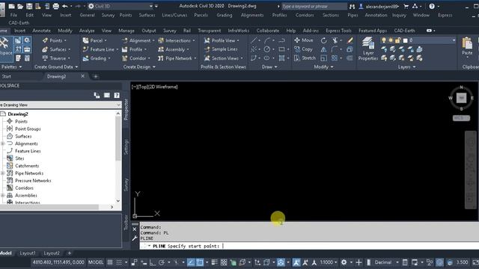Open the Surfaces menu in menu bar
The width and height of the screenshot is (479, 269).
click(x=147, y=15)
